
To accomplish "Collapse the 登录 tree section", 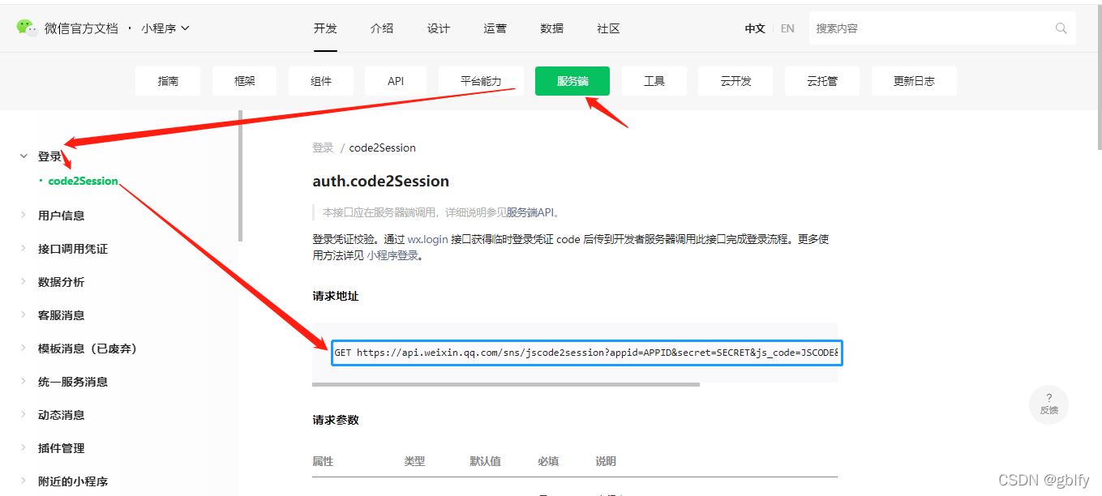I will click(x=24, y=156).
